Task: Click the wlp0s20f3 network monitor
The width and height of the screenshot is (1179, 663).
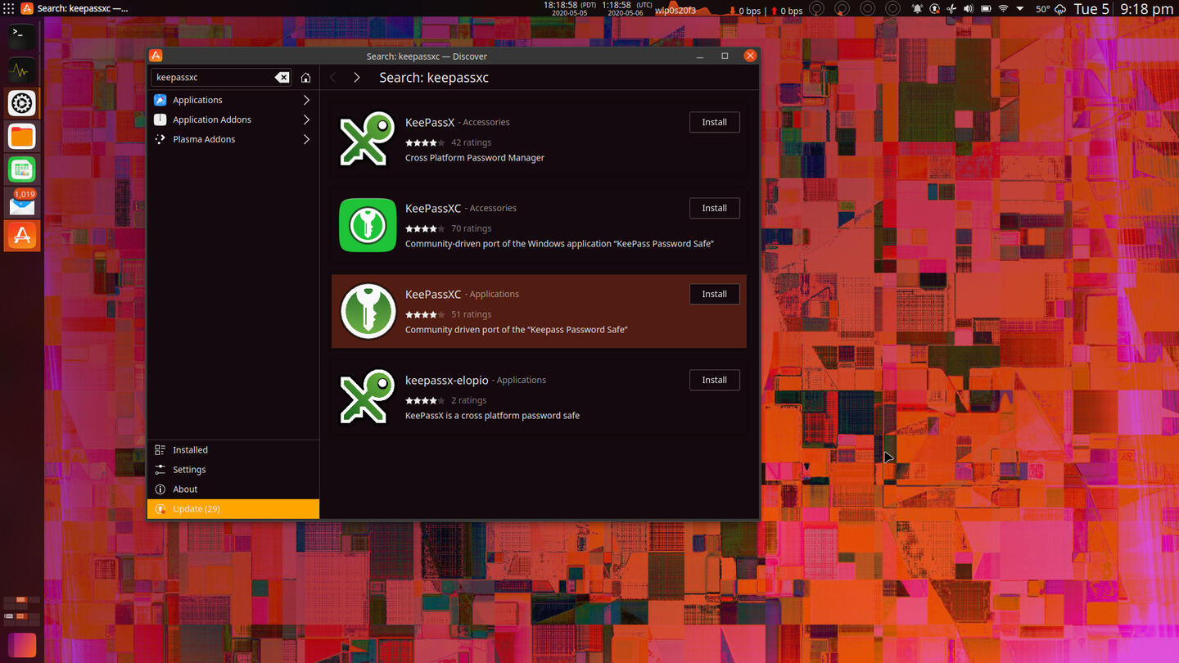Action: pyautogui.click(x=675, y=10)
